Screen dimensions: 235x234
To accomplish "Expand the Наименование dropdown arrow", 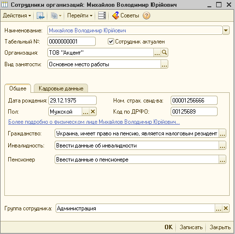I will (x=226, y=30).
